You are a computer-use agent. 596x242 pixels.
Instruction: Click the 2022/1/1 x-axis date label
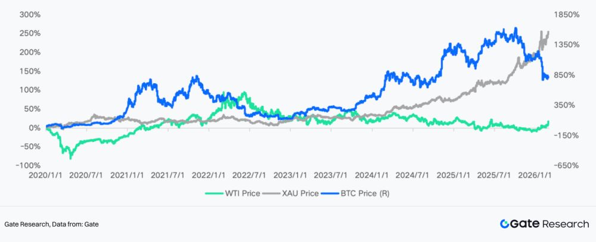[x=209, y=175]
